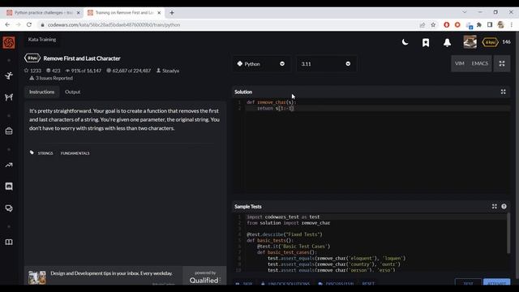Viewport: 519px width, 292px height.
Task: Click the STRINGS tag
Action: pyautogui.click(x=45, y=153)
